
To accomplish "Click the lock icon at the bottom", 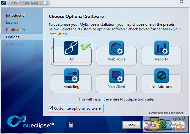I will pyautogui.click(x=71, y=125).
